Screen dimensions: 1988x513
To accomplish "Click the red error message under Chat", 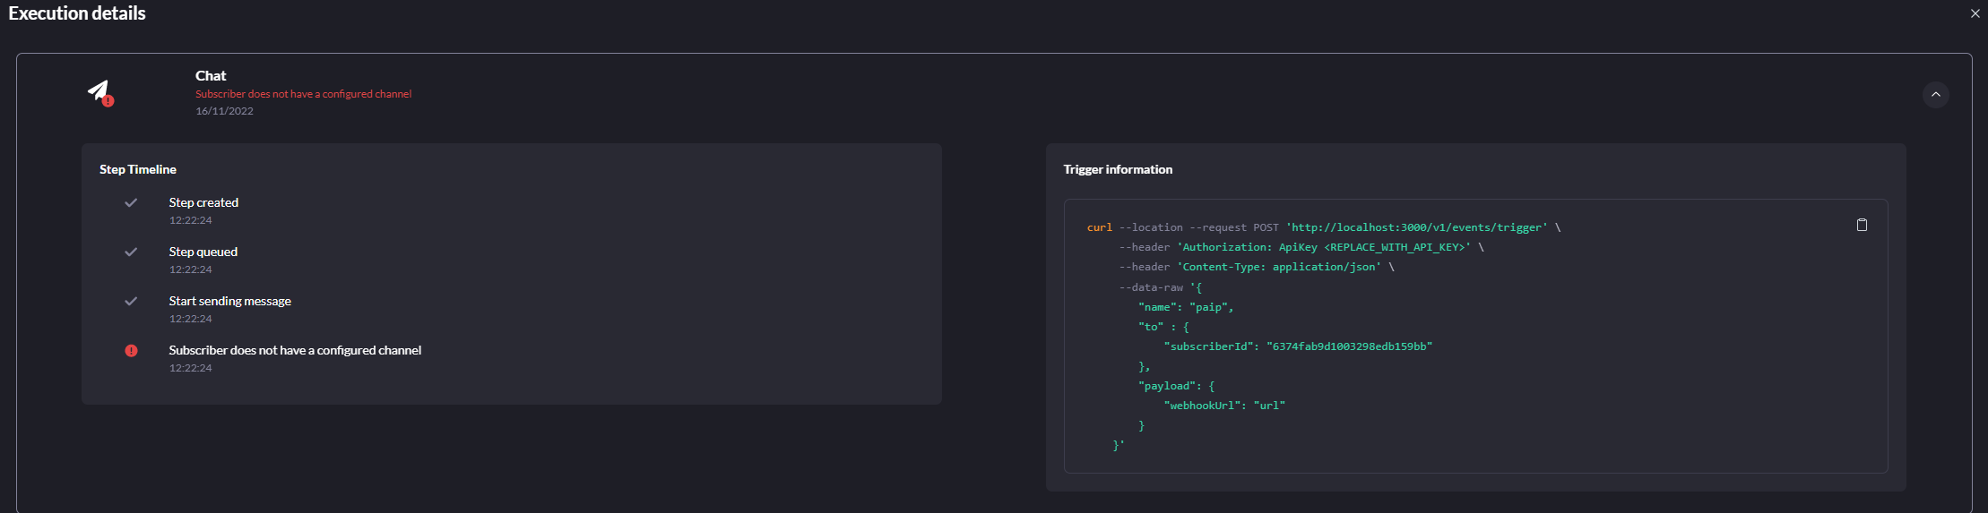I will point(303,94).
